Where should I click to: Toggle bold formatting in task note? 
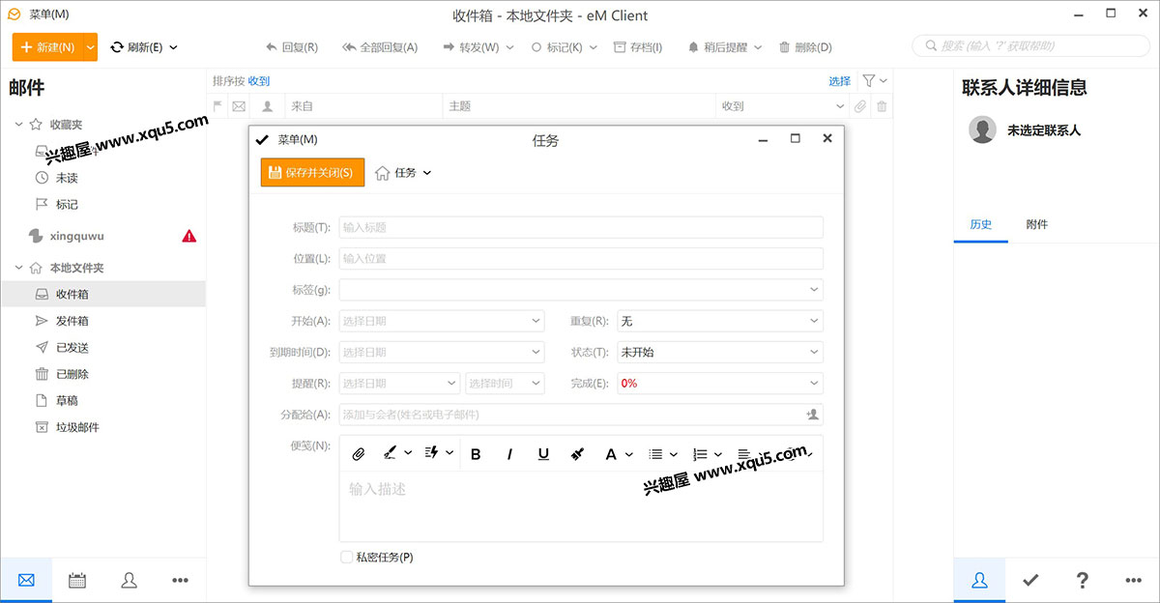tap(476, 454)
